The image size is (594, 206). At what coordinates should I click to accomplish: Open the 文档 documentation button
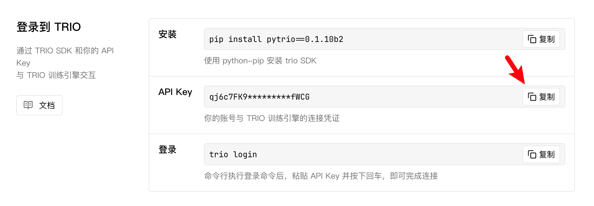point(39,105)
